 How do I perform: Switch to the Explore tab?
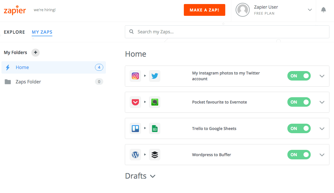click(14, 32)
